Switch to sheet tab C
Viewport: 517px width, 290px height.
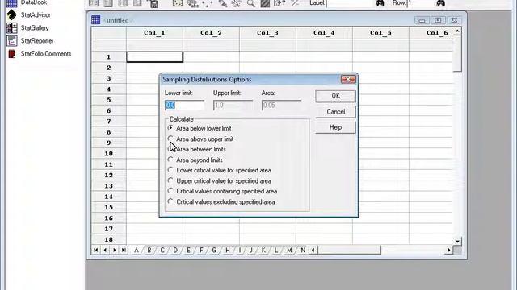coord(162,251)
